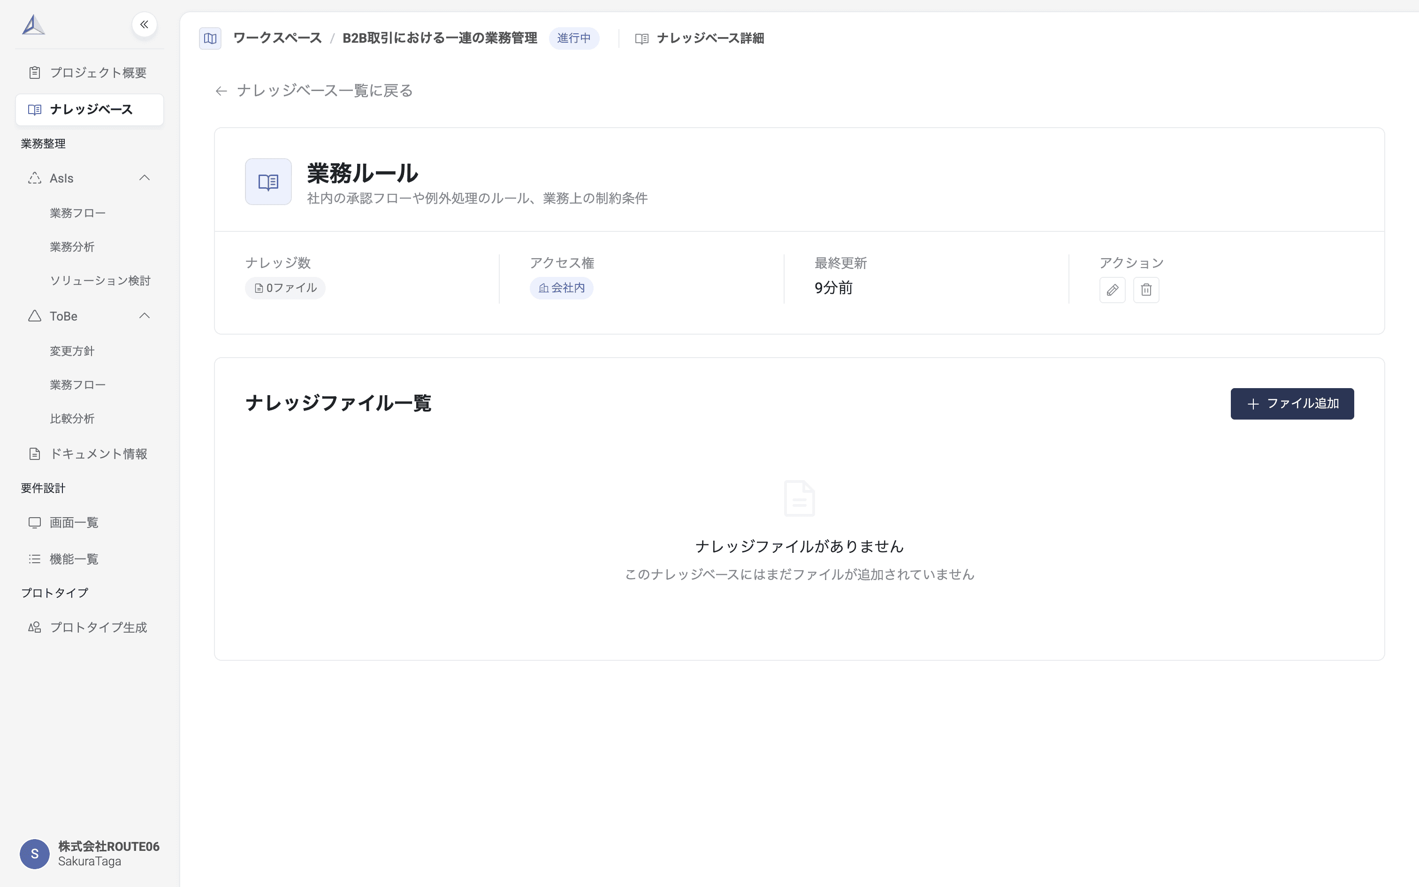Open 画面一覧 via its monitor icon

click(34, 522)
